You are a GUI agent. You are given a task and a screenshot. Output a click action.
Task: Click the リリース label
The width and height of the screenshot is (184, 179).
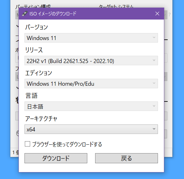click(x=34, y=50)
